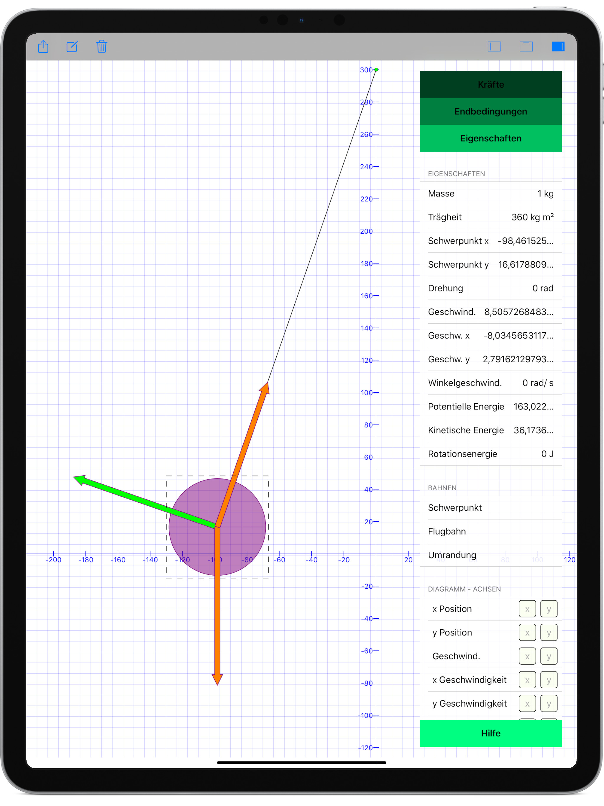Tap the downward orange gravity arrow
Image resolution: width=604 pixels, height=806 pixels.
coord(217,620)
